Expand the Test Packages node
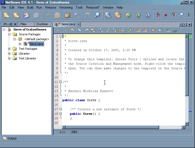This screenshot has height=148, width=195. tap(9, 49)
